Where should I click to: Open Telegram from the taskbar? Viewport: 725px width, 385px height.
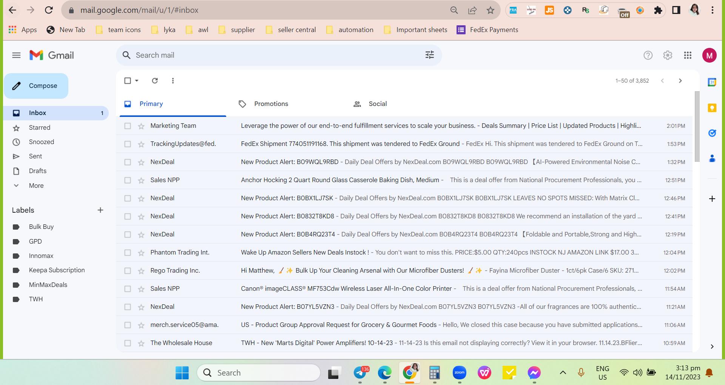coord(360,373)
